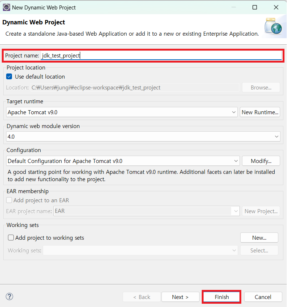The height and width of the screenshot is (307, 287).
Task: Expand the Configuration dropdown
Action: pyautogui.click(x=123, y=161)
